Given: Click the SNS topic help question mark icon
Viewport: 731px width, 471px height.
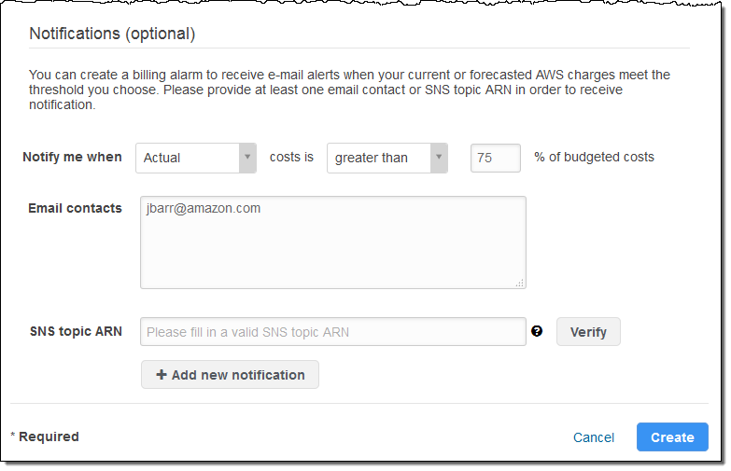Looking at the screenshot, I should (537, 331).
